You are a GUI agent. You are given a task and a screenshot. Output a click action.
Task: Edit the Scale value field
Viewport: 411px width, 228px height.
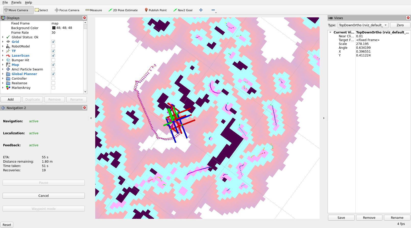click(383, 44)
